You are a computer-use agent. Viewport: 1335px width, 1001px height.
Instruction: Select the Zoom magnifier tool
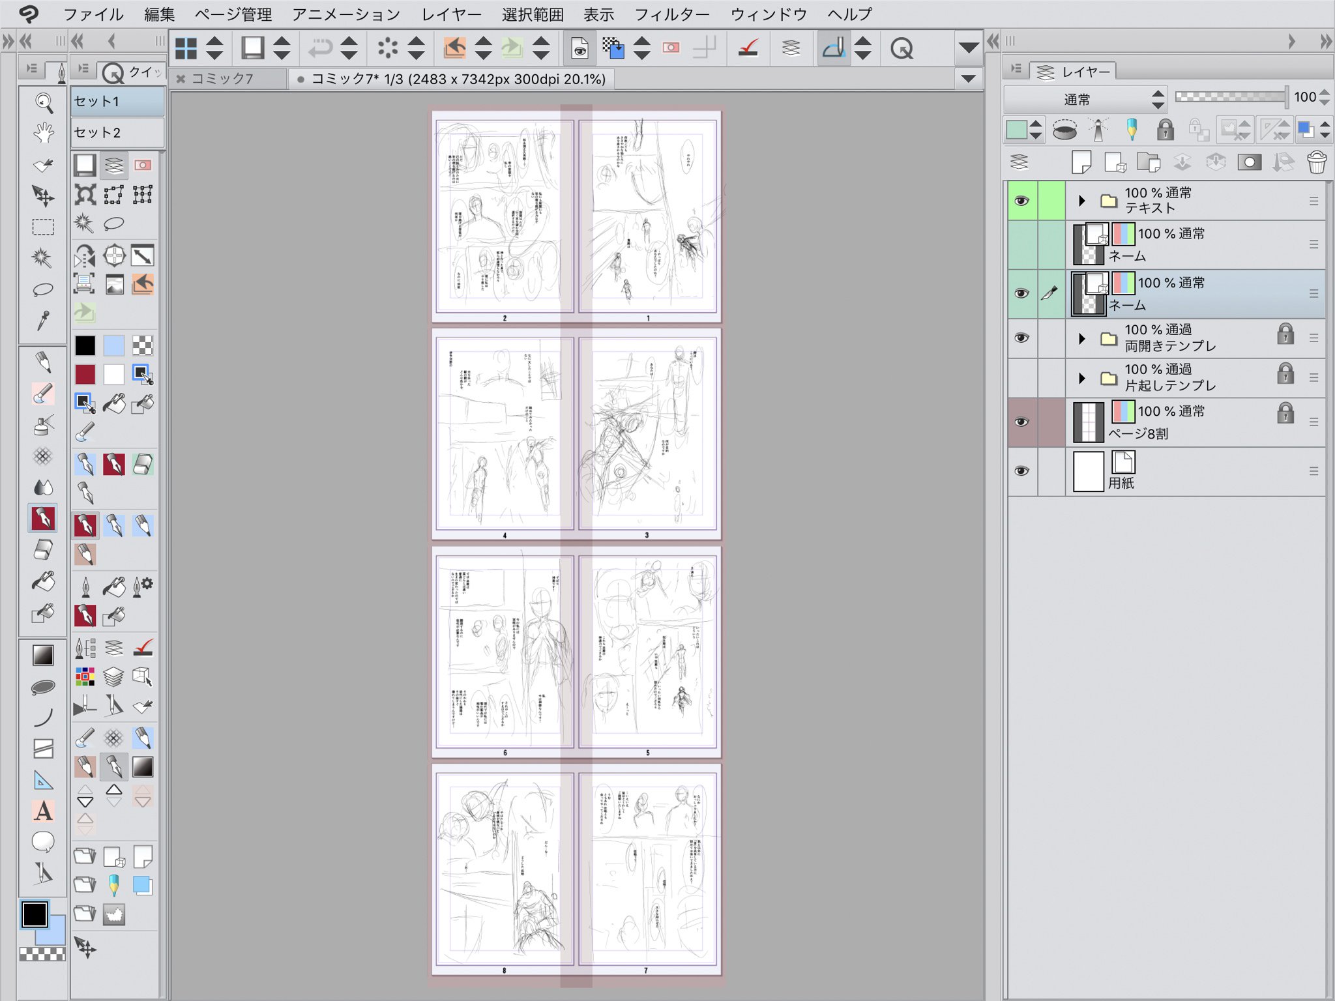43,102
